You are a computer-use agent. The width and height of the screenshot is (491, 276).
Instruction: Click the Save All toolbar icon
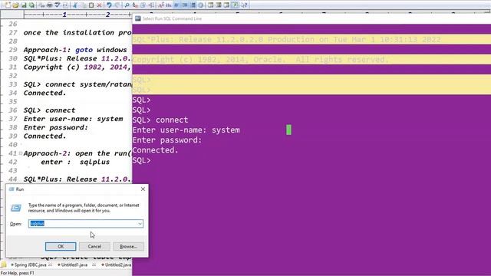31,5
